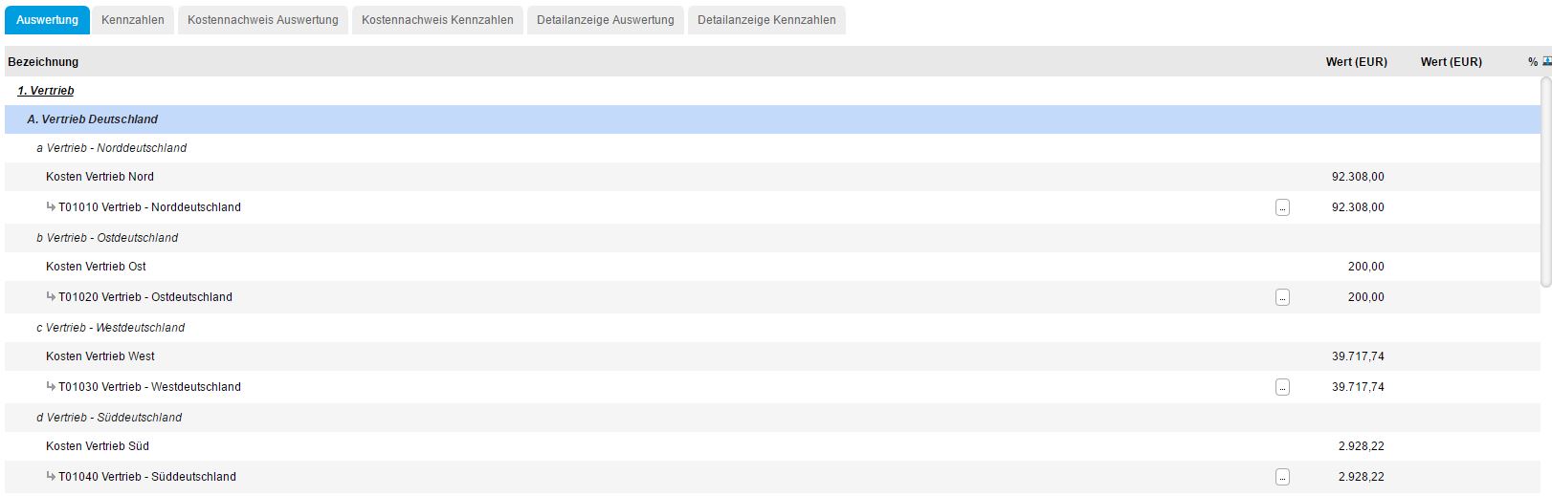Click 'T01040 Vertrieb - Süddeutschland' entry
1552x496 pixels.
click(147, 477)
